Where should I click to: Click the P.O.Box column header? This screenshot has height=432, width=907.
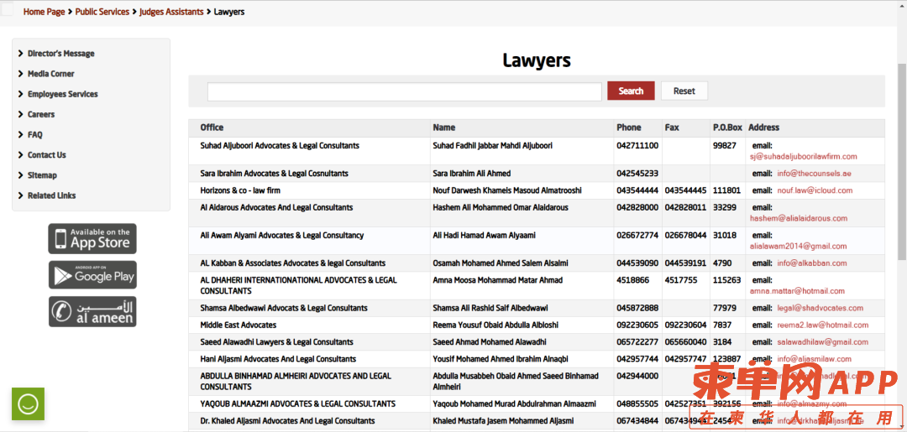point(727,128)
